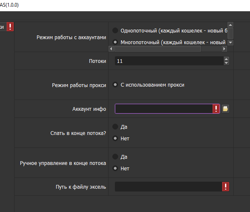
Task: Click the red warning icon in Путь к файлу эксель
Action: (225, 187)
